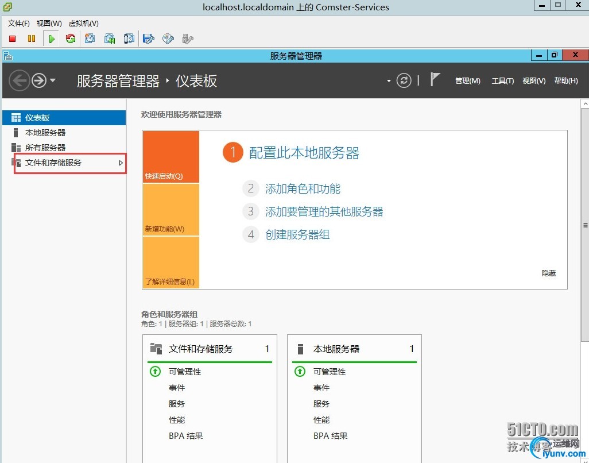Click the 创建服务器组 link
The image size is (589, 463).
point(297,235)
